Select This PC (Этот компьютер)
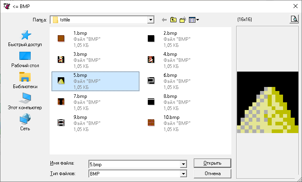This screenshot has width=302, height=182. (25, 102)
